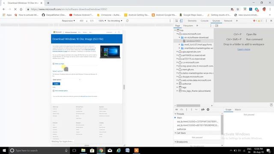Show more navigator tabs chevron
Screen dimensions: 274x154
(197, 26)
